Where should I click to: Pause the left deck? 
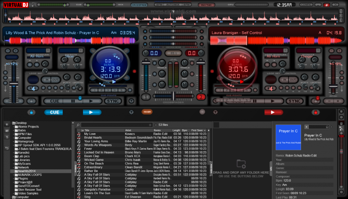pyautogui.click(x=73, y=101)
